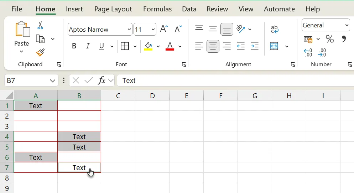Increase font size with the larger A
This screenshot has height=193, width=354.
point(164,29)
